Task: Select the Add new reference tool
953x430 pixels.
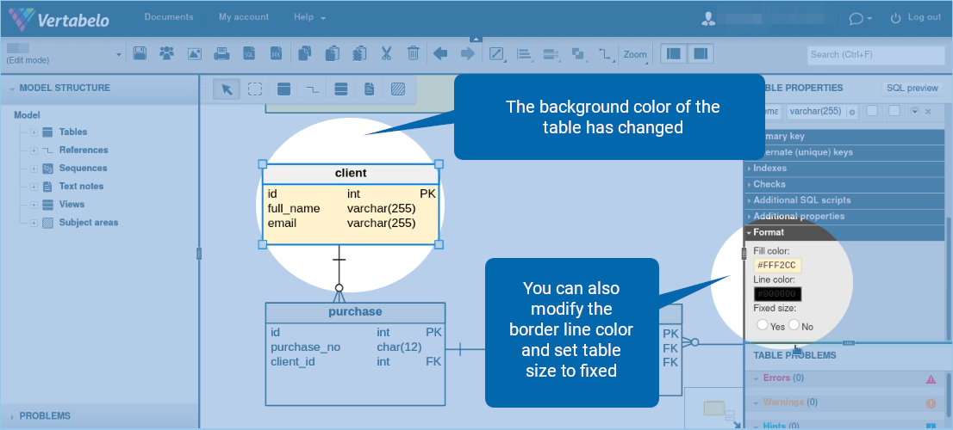Action: [313, 89]
